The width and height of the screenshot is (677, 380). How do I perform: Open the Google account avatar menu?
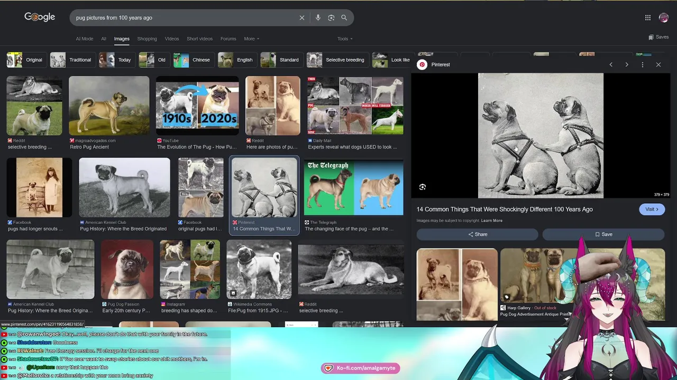click(664, 18)
